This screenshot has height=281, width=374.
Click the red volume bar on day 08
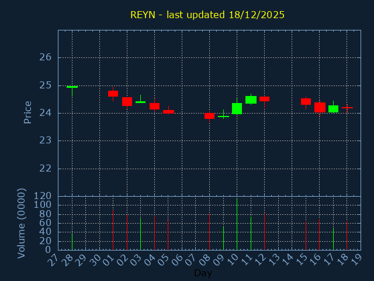(209, 232)
